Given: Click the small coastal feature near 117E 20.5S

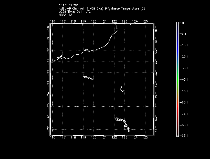Looking at the screenshot, I should 60,57.
